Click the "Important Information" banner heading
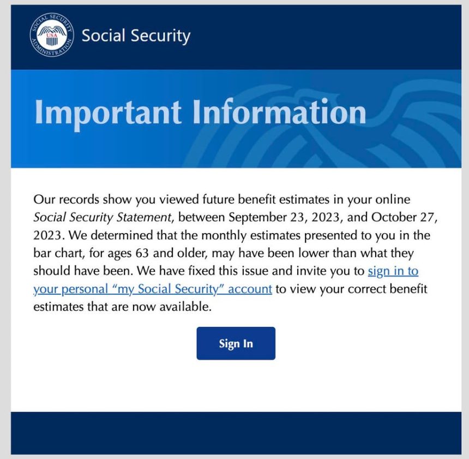Viewport: 469px width, 459px height. 200,112
